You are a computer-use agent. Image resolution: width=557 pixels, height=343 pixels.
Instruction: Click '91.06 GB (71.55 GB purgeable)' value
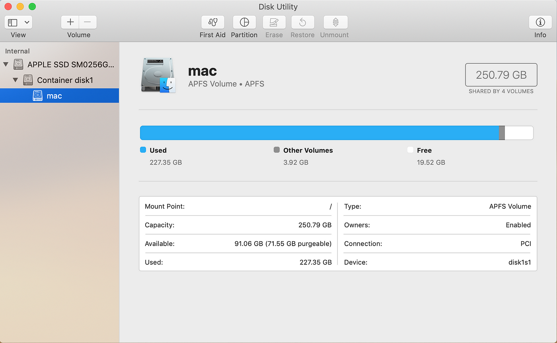283,244
